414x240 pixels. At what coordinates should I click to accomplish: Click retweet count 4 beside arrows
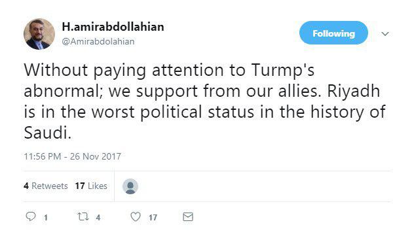coord(98,218)
